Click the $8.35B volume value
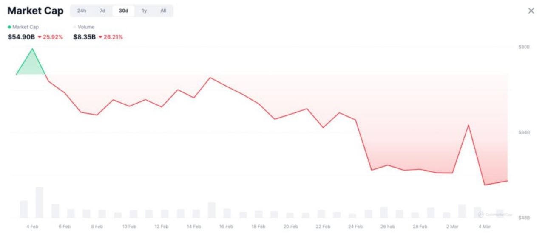 84,37
